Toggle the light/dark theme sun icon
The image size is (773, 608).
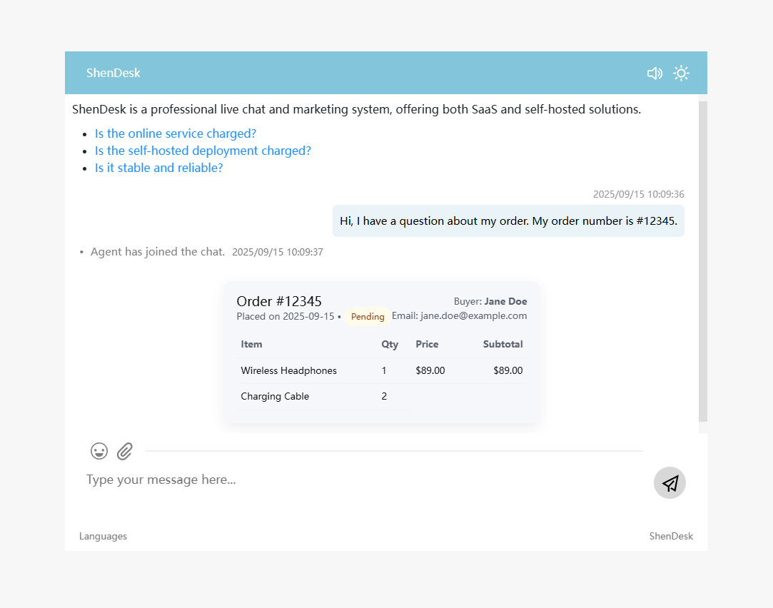[x=681, y=74]
